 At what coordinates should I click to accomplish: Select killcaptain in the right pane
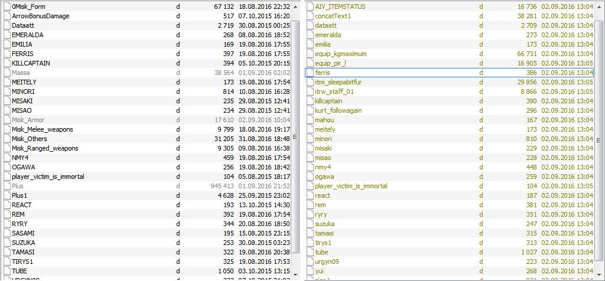point(450,101)
